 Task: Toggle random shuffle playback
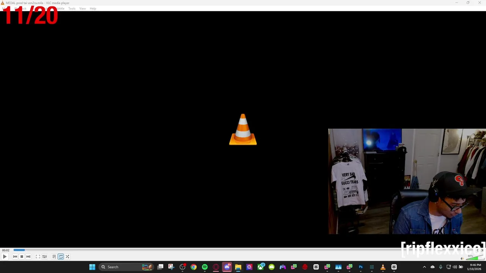pos(67,257)
